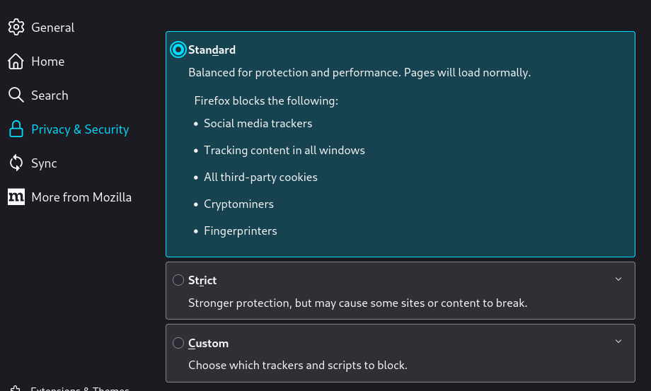Open Extensions & Themes link
Image resolution: width=651 pixels, height=391 pixels.
click(x=80, y=388)
